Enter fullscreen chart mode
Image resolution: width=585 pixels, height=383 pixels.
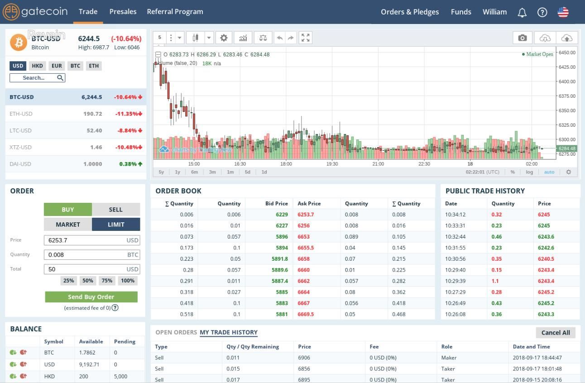306,38
